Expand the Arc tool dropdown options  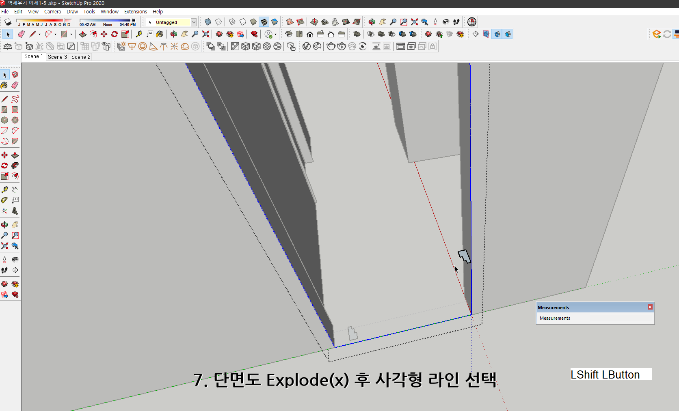55,34
